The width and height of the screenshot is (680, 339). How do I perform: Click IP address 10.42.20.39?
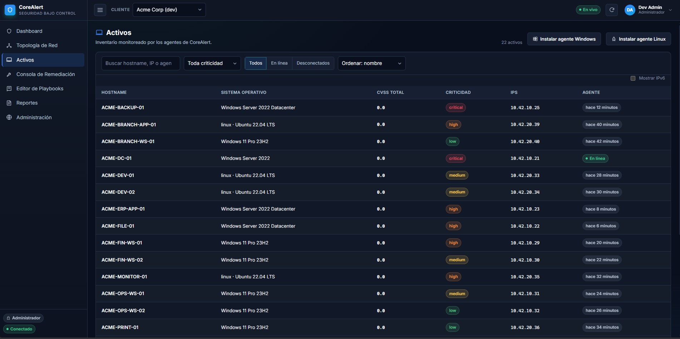click(x=525, y=125)
